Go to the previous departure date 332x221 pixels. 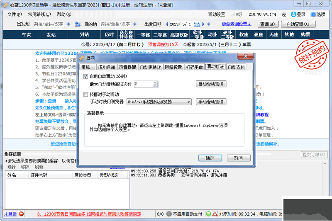pos(167,24)
